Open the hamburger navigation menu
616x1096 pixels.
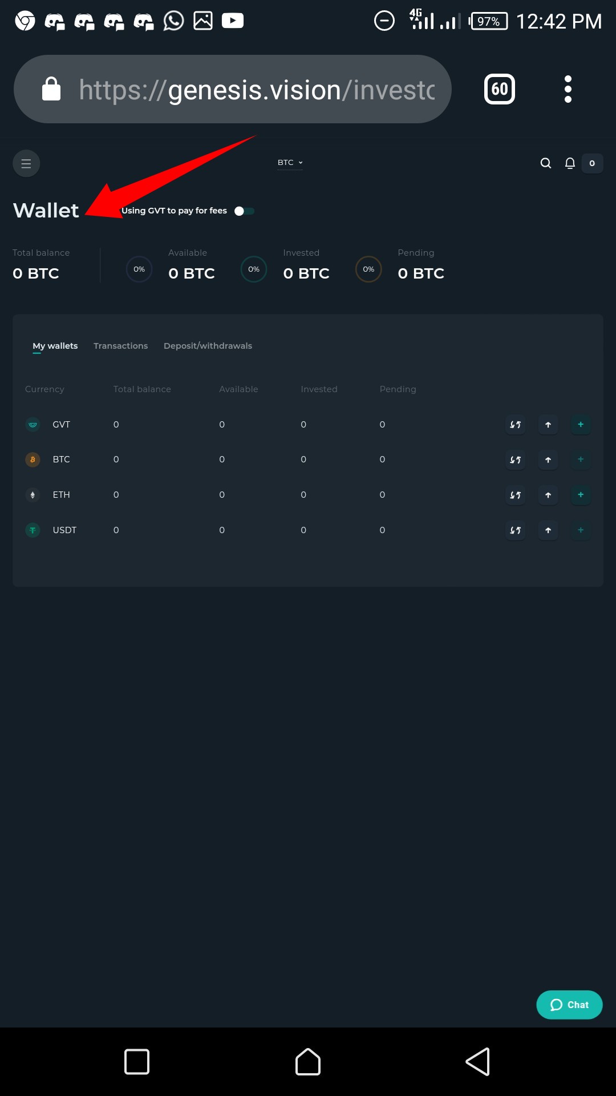(26, 164)
